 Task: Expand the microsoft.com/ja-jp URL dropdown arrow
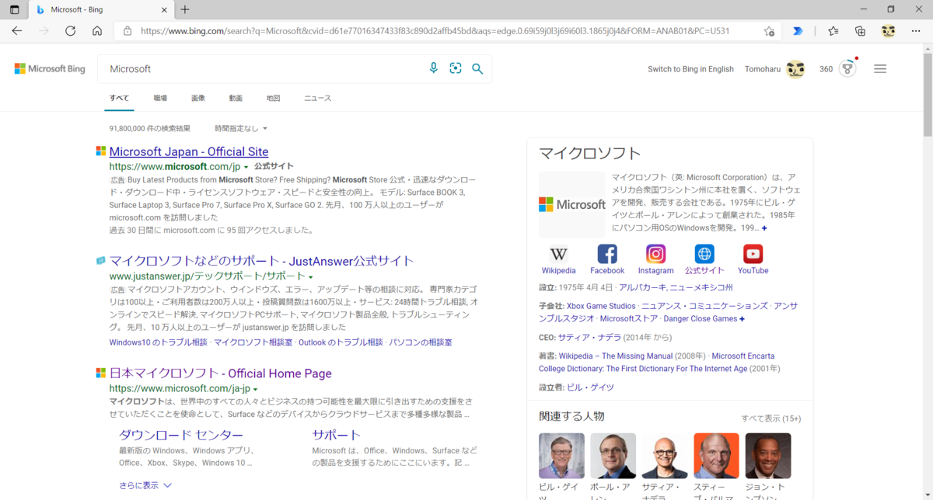[x=255, y=389]
